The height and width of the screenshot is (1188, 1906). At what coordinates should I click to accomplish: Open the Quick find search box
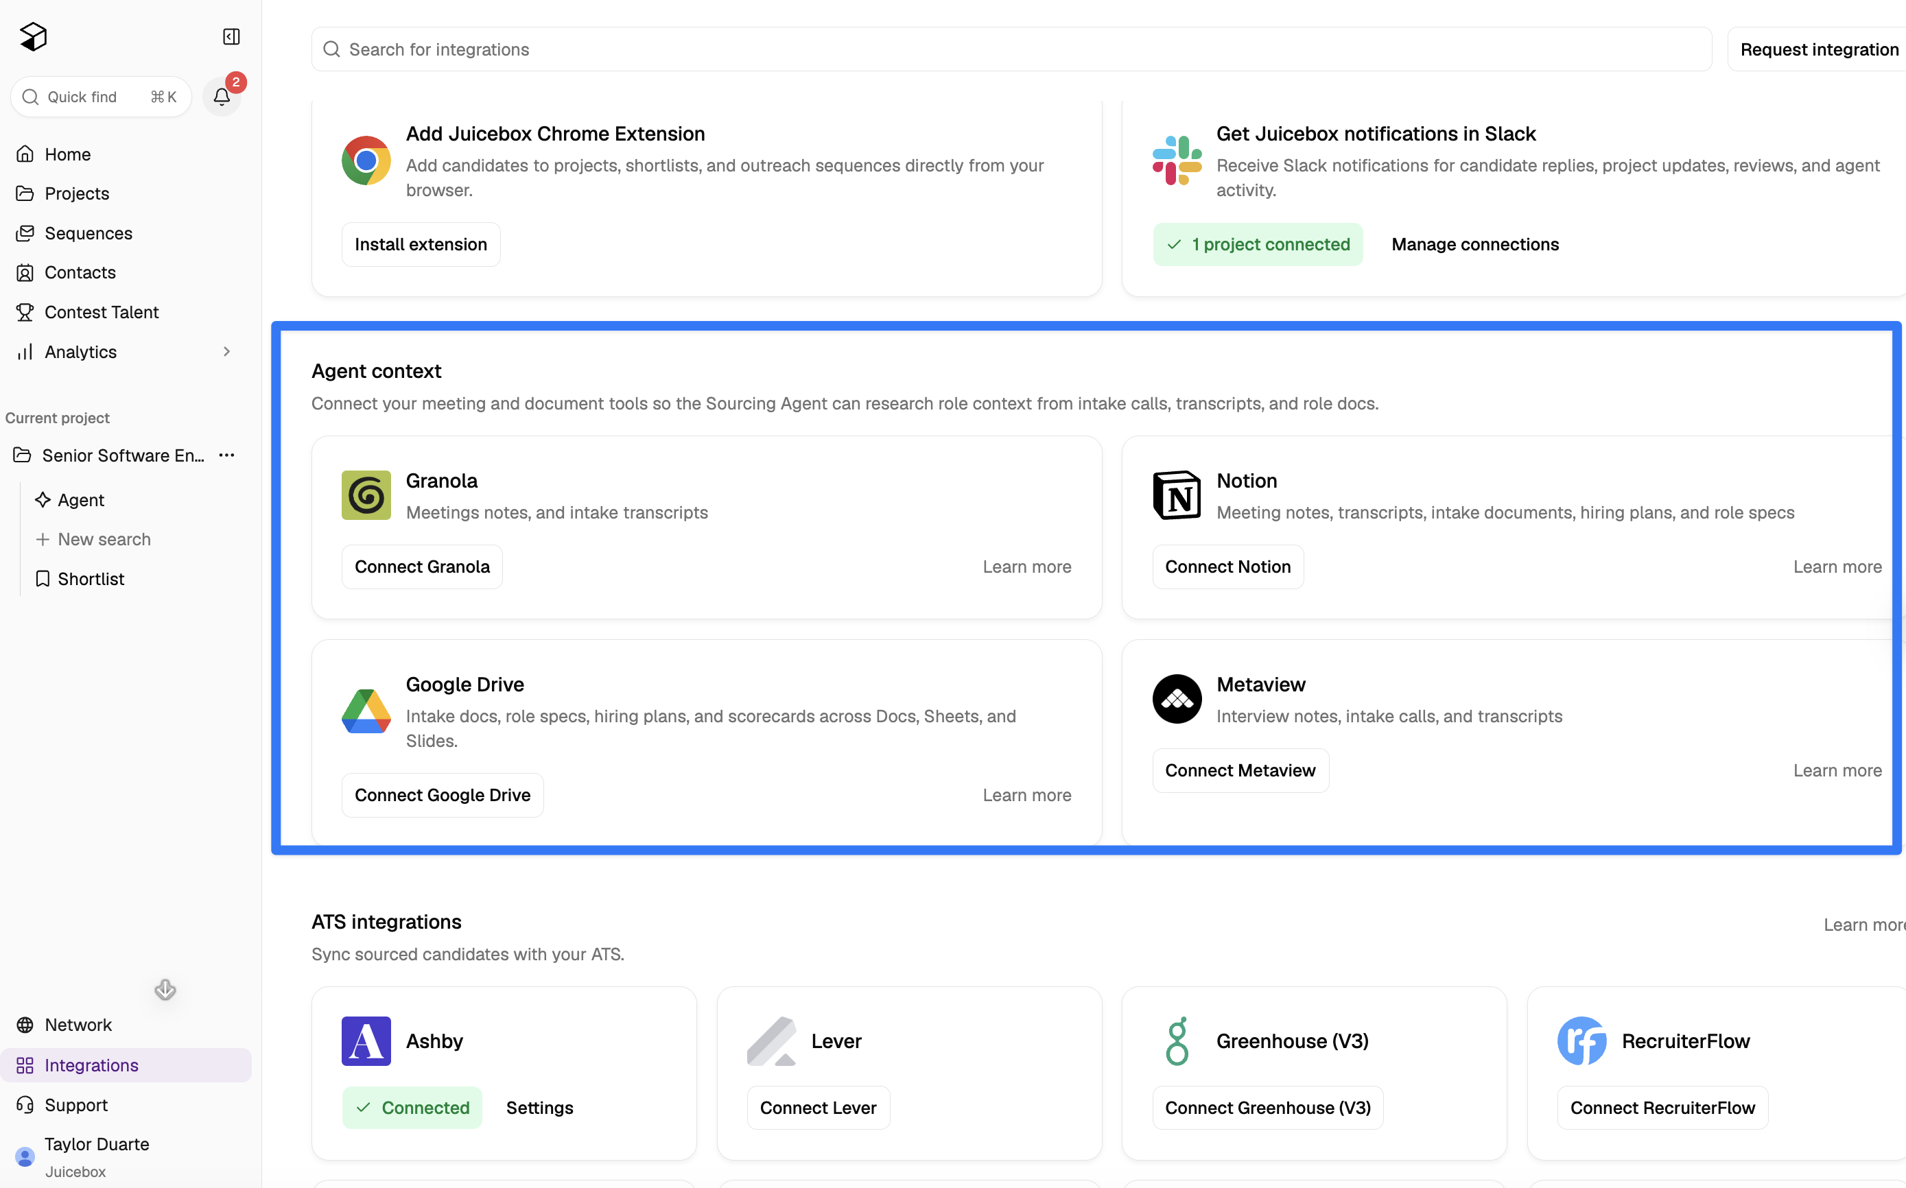click(x=102, y=97)
